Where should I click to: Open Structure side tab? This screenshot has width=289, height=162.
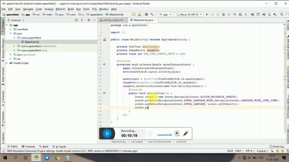coord(3,99)
